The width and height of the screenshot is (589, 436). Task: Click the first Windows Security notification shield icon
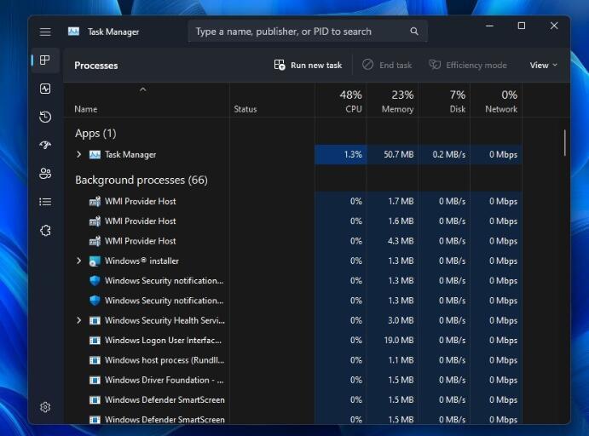[x=95, y=281]
